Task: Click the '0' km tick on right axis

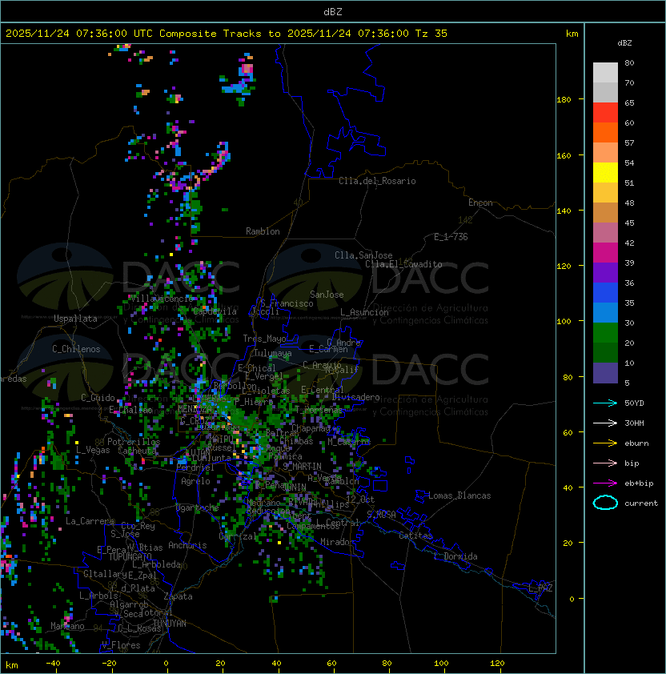Action: (x=572, y=600)
